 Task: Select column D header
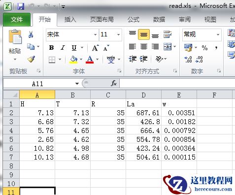(144, 95)
